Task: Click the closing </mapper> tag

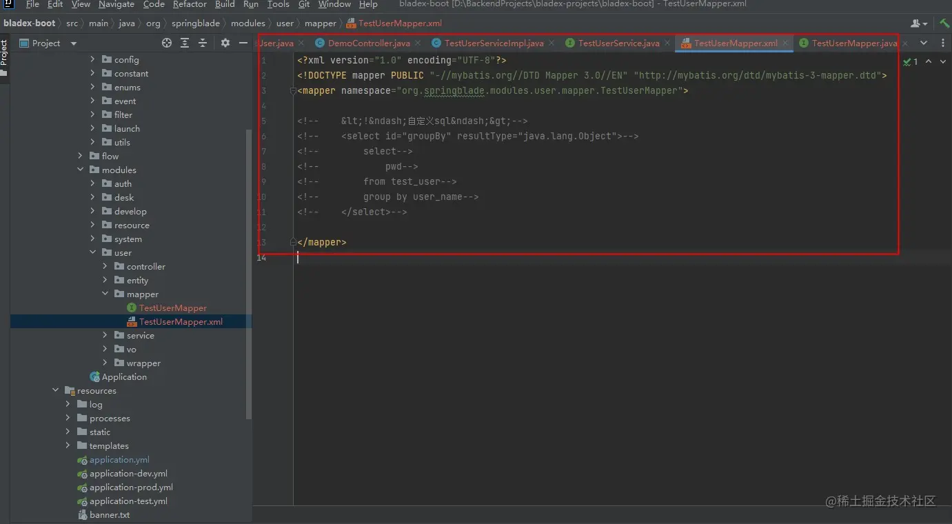Action: tap(322, 242)
